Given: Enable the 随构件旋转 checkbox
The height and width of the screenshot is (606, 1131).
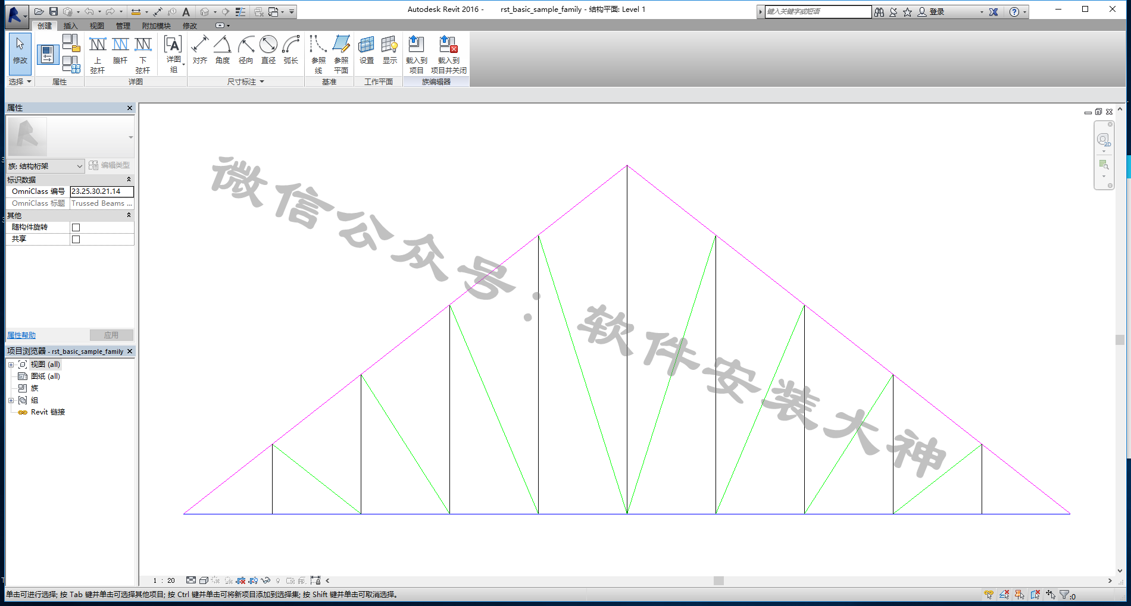Looking at the screenshot, I should pyautogui.click(x=76, y=227).
